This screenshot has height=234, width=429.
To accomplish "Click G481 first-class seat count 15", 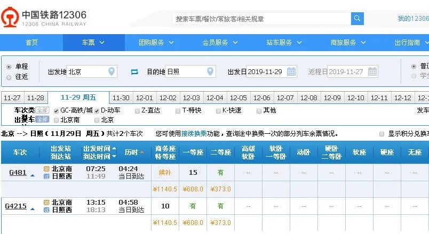I will tap(193, 173).
